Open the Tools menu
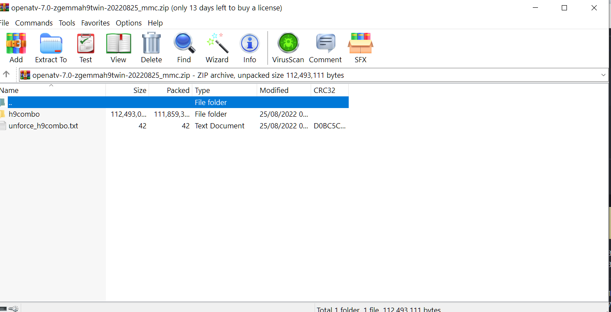 (x=67, y=23)
